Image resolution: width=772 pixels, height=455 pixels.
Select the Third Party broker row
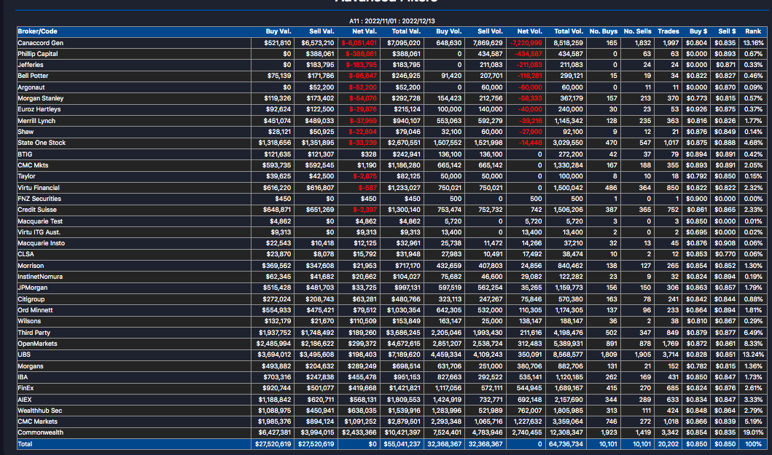tap(392, 333)
